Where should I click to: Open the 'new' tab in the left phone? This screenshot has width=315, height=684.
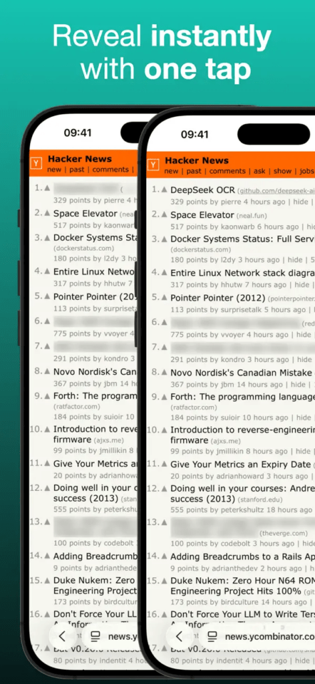54,170
